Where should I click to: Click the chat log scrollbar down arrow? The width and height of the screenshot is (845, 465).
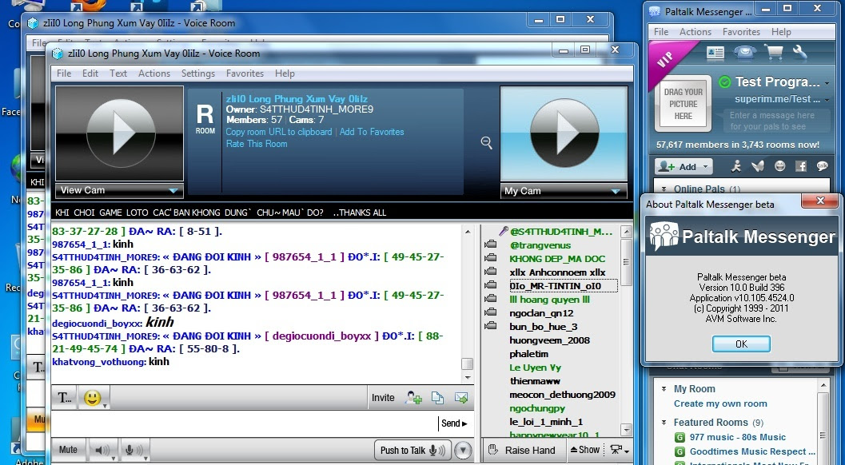[468, 378]
